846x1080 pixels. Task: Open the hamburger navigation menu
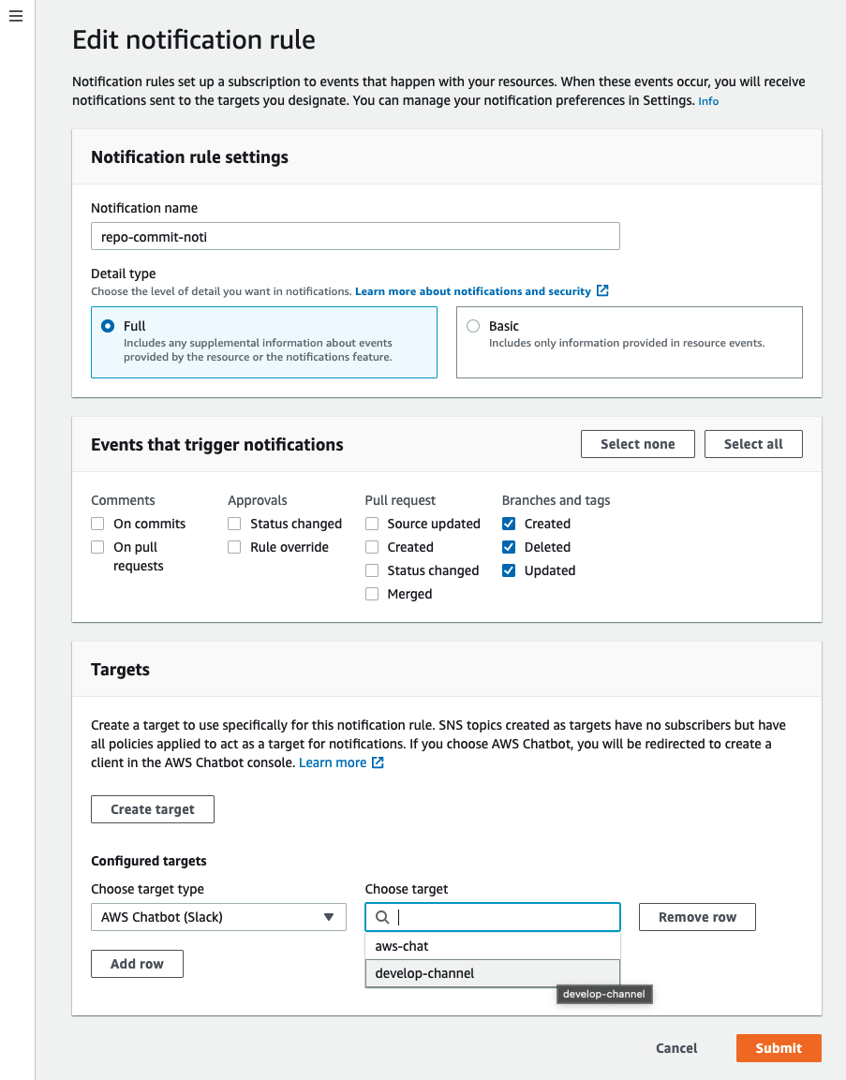[x=15, y=17]
